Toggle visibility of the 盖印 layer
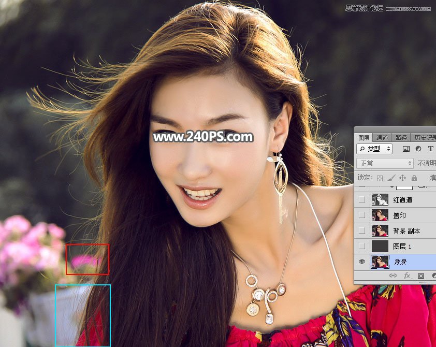The width and height of the screenshot is (436, 347). 362,215
